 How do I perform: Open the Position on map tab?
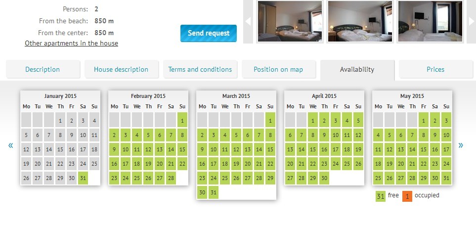coord(278,69)
